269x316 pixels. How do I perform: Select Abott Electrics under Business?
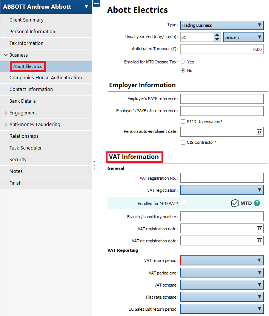pos(28,66)
